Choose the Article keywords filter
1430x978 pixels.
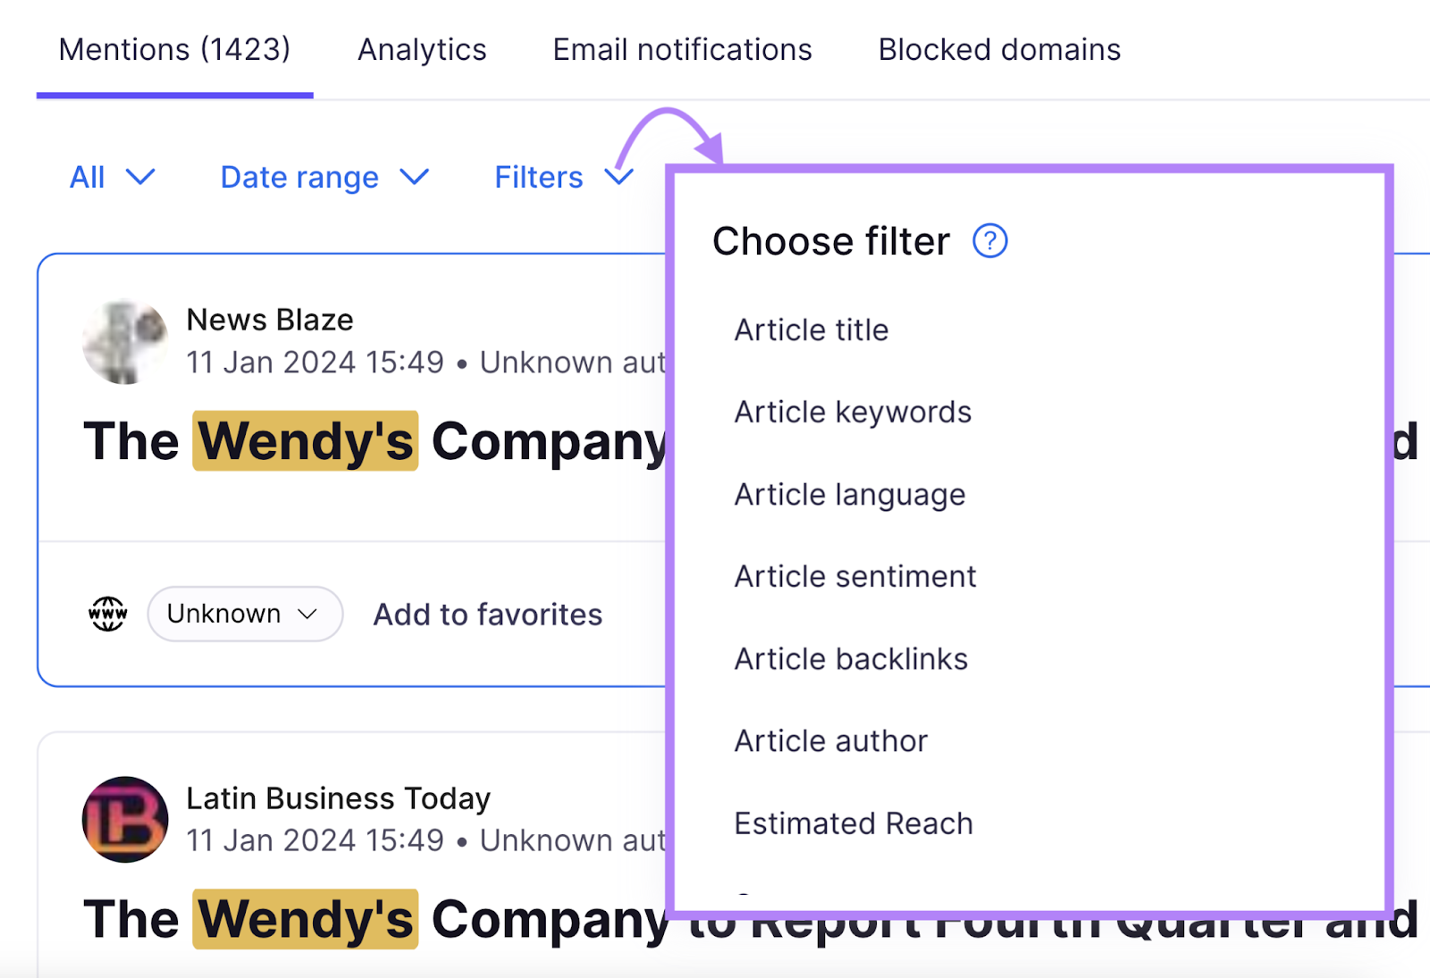tap(853, 412)
